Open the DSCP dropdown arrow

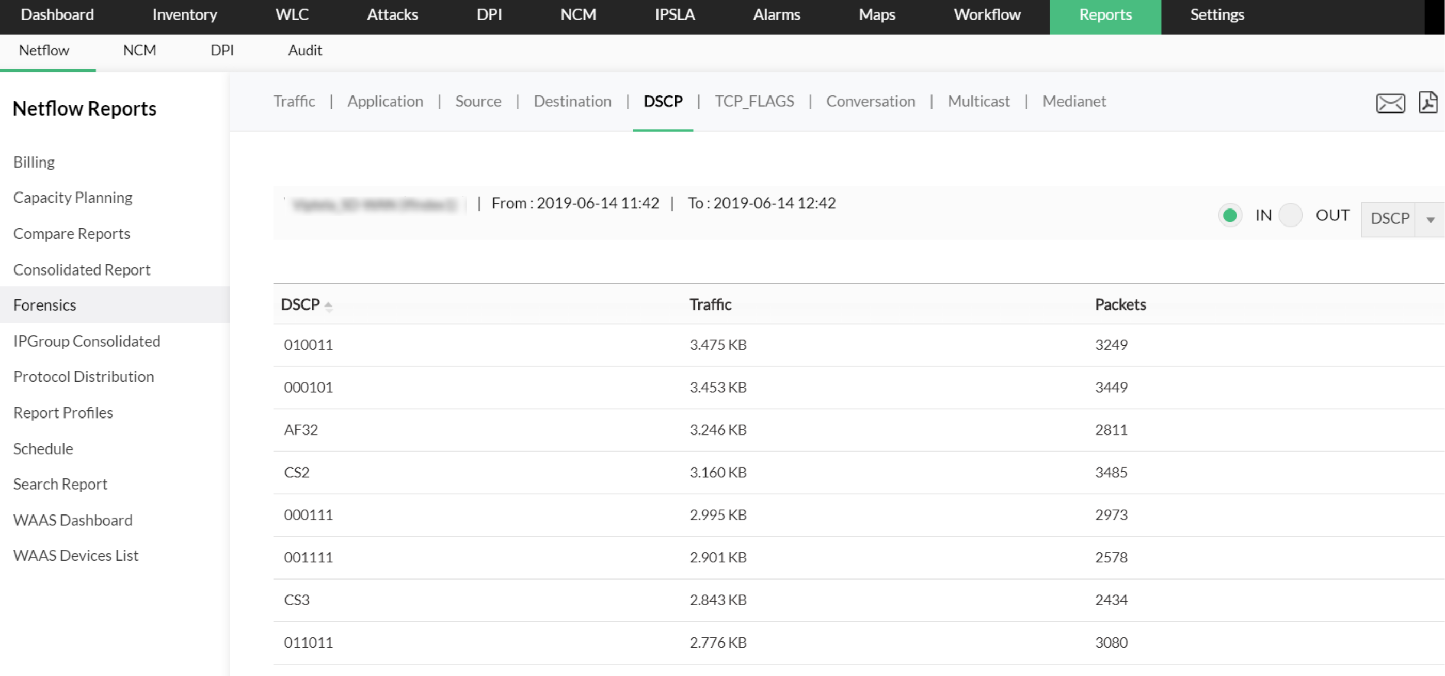[1431, 219]
